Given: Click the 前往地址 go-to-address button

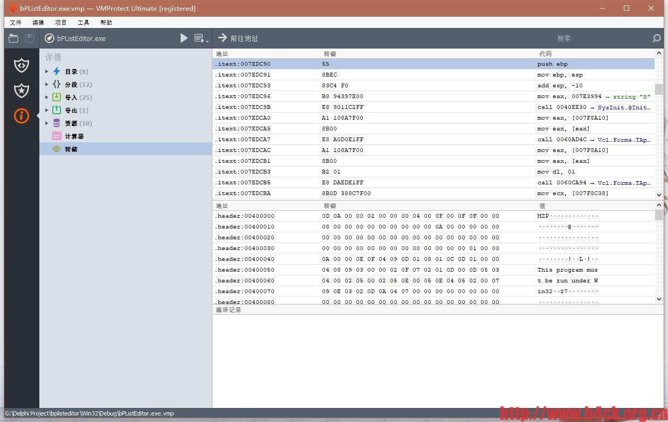Looking at the screenshot, I should 237,38.
